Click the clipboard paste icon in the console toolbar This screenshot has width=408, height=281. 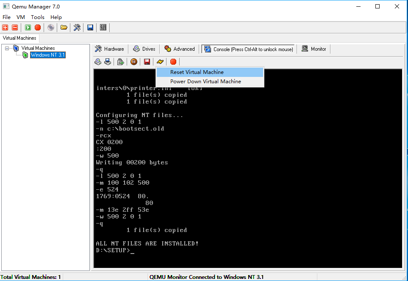click(120, 62)
